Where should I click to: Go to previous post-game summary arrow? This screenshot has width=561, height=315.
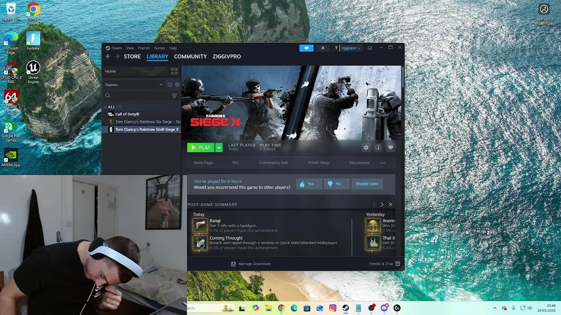tap(374, 204)
